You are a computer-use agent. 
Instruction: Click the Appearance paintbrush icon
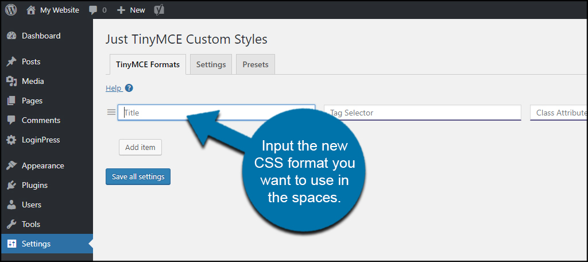11,165
